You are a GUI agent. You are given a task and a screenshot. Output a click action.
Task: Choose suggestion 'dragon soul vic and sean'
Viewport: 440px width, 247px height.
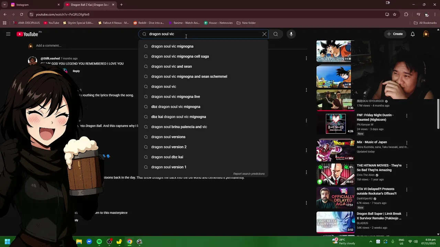[203, 66]
